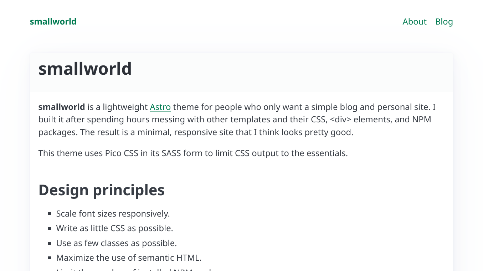Click the word SASS in second paragraph
The width and height of the screenshot is (483, 271).
click(171, 153)
